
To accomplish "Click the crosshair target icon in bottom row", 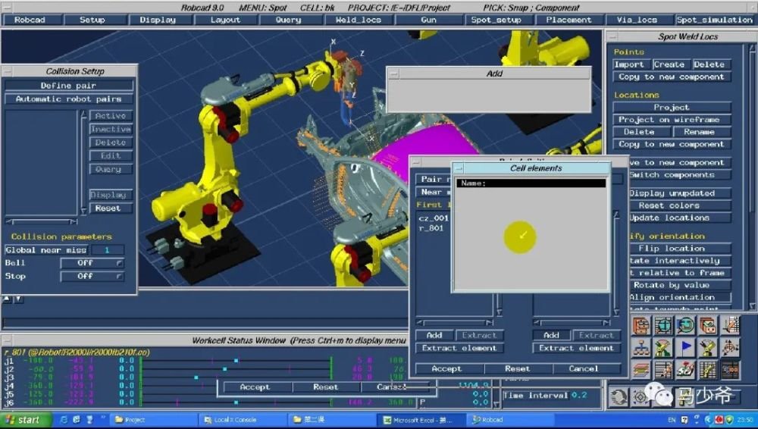I will tap(641, 396).
